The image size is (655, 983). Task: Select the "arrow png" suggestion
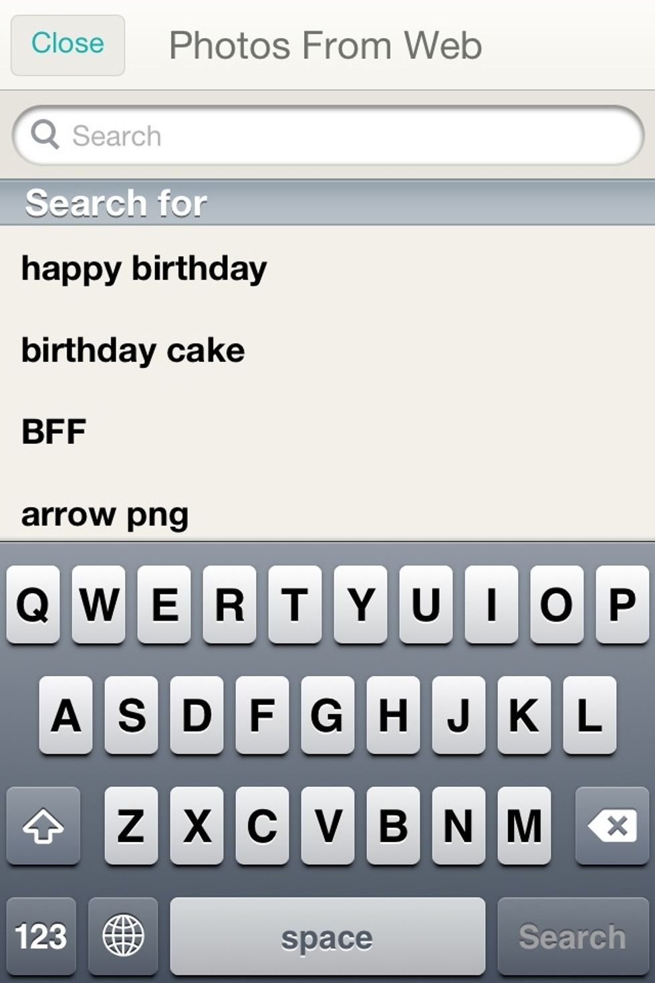point(105,515)
